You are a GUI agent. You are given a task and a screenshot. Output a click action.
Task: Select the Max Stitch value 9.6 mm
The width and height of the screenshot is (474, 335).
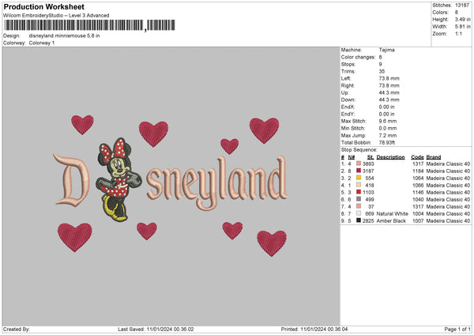pos(388,121)
